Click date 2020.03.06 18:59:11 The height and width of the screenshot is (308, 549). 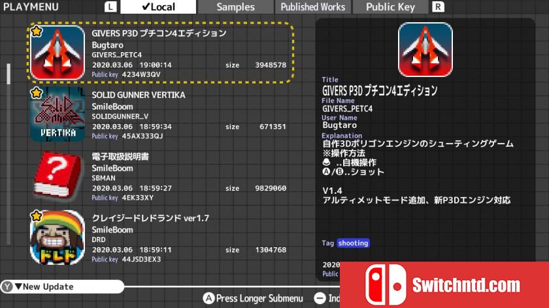[131, 250]
